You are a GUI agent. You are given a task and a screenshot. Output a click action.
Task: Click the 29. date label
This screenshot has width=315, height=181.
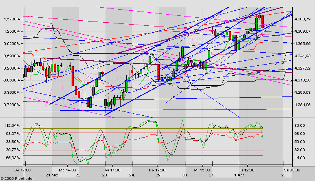click(x=159, y=175)
